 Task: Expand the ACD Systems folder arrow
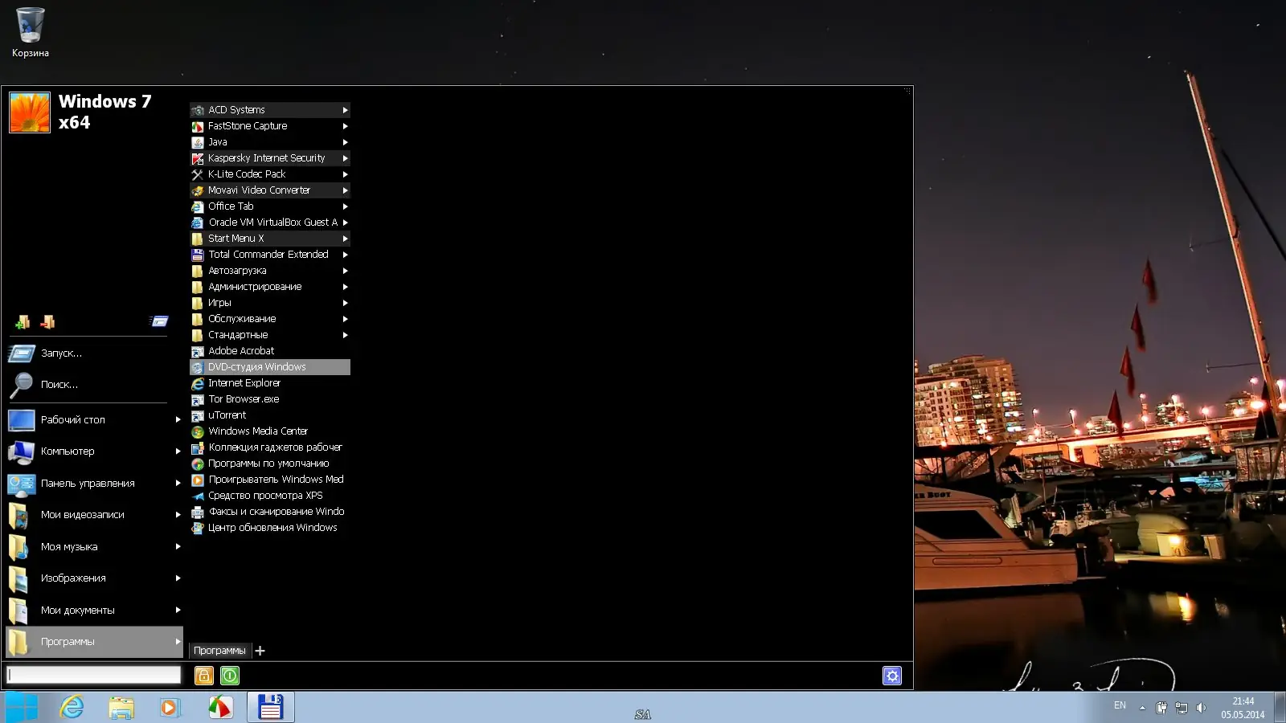pos(345,110)
